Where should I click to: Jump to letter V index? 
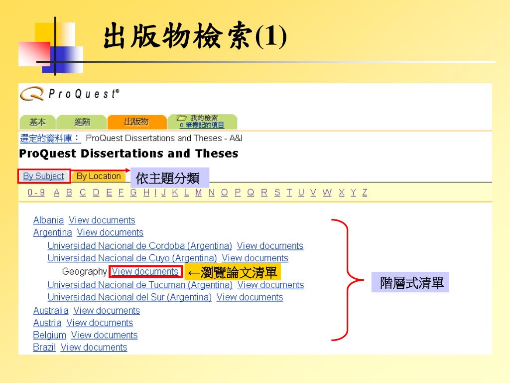click(313, 192)
